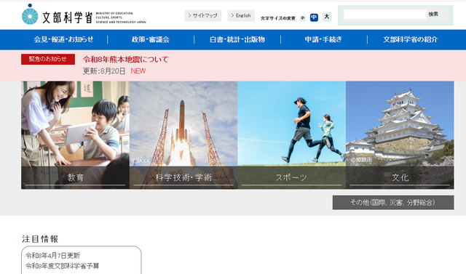The height and width of the screenshot is (274, 466).
Task: Select the スポーツ runners image panel
Action: click(x=291, y=135)
